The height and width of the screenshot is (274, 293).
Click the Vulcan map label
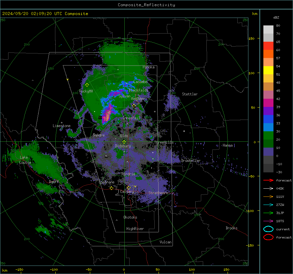pos(165,242)
